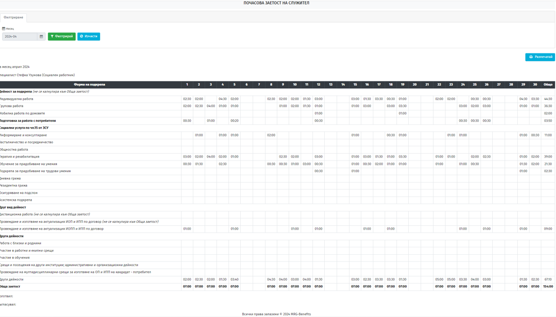
Task: Click the small calendar icon beside Месец label
Action: coord(3,28)
